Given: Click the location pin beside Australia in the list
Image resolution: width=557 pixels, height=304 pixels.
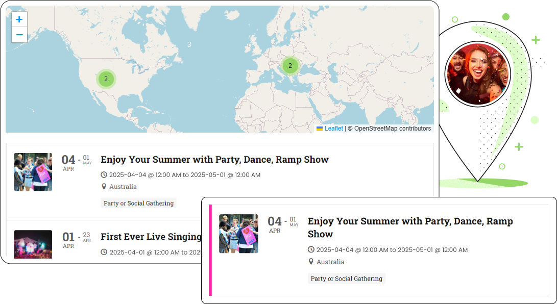Looking at the screenshot, I should 104,187.
